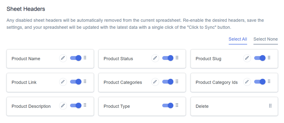Edit the Product Status header name
284x123 pixels.
pyautogui.click(x=155, y=58)
